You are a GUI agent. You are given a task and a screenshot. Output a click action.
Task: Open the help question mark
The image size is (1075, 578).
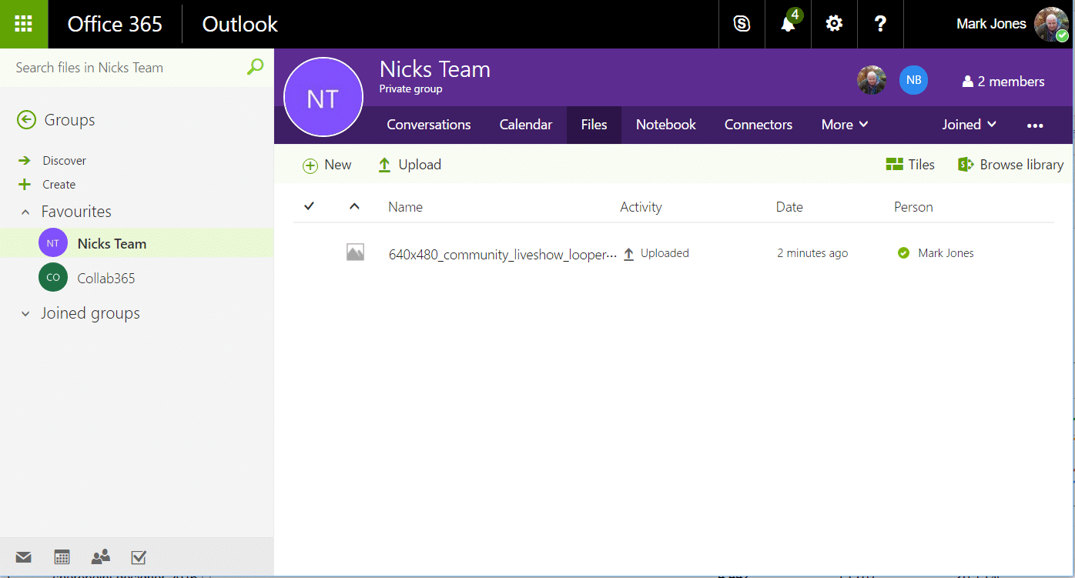click(x=880, y=24)
